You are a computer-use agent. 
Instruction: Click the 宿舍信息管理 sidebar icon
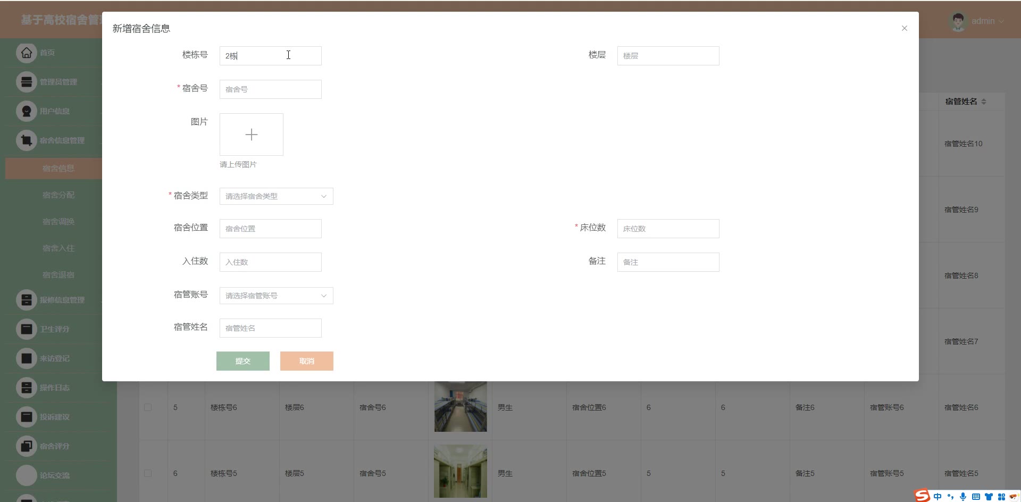click(26, 140)
